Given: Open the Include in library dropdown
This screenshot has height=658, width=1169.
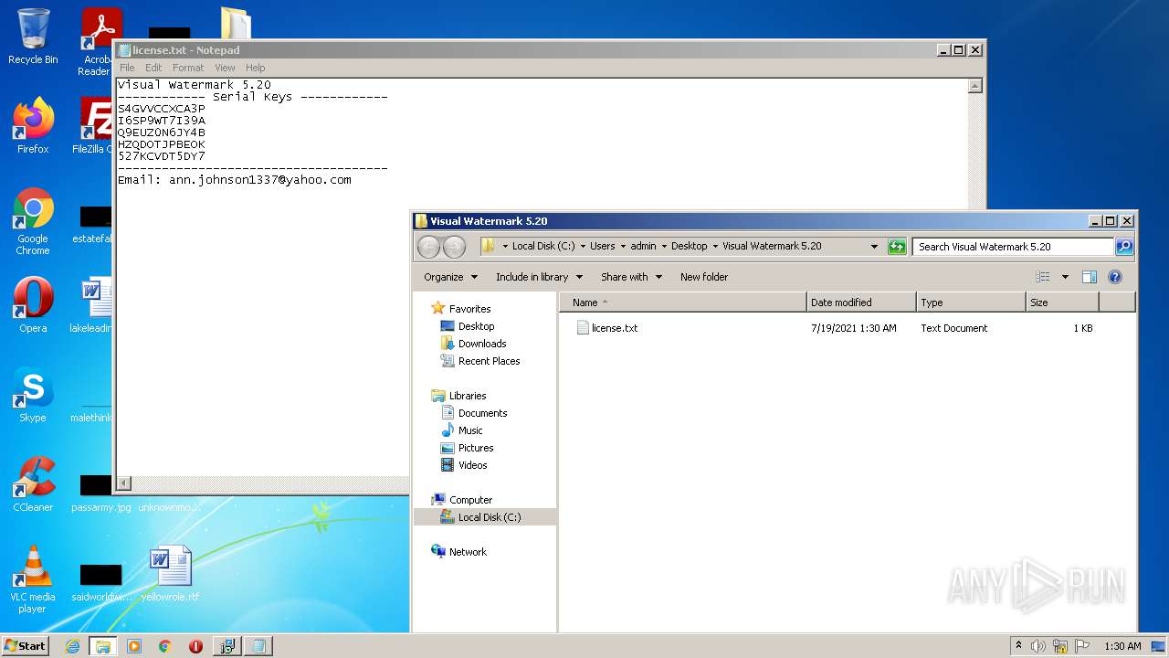Looking at the screenshot, I should click(x=539, y=277).
